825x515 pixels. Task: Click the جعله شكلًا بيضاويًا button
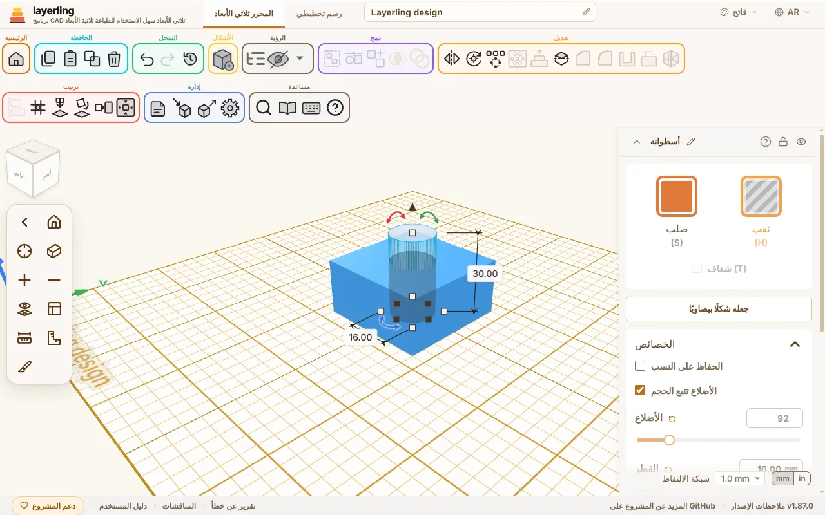[719, 309]
